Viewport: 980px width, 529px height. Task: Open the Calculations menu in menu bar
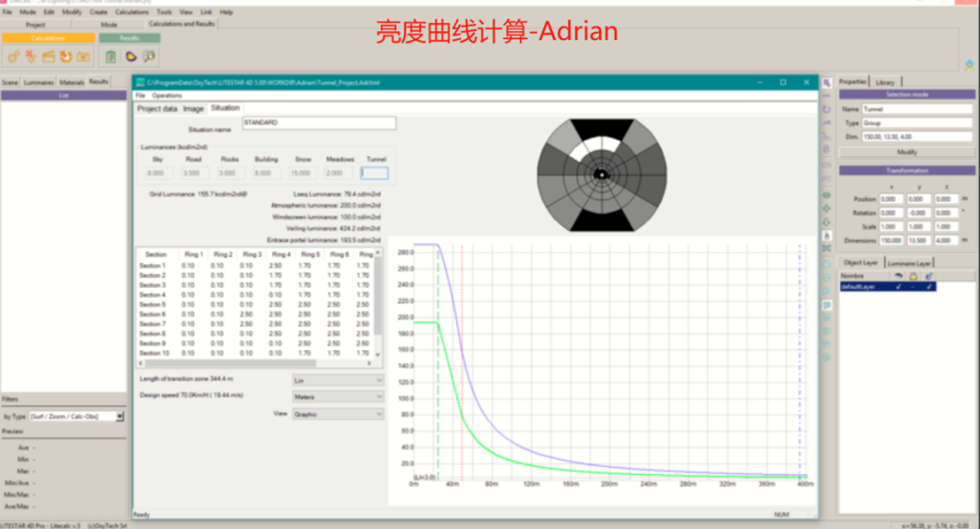(x=132, y=12)
